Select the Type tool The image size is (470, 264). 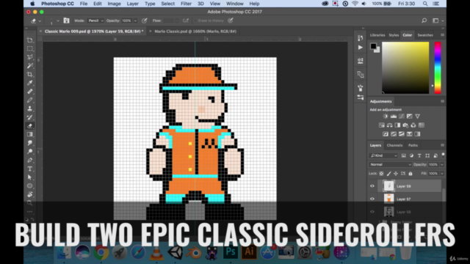pos(29,169)
